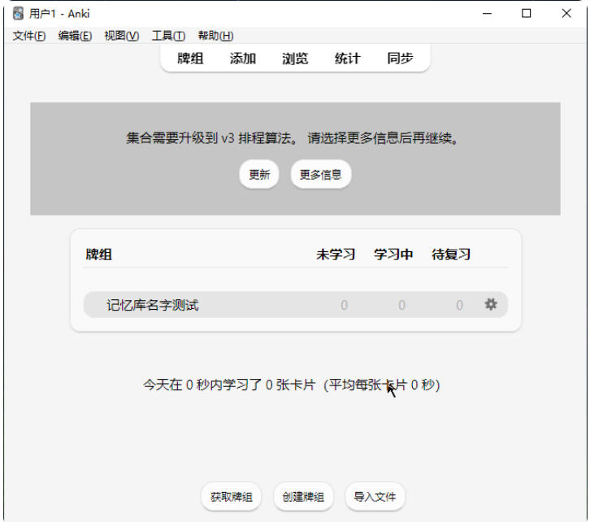This screenshot has height=522, width=590.
Task: Open the 浏览 card browser
Action: (295, 59)
